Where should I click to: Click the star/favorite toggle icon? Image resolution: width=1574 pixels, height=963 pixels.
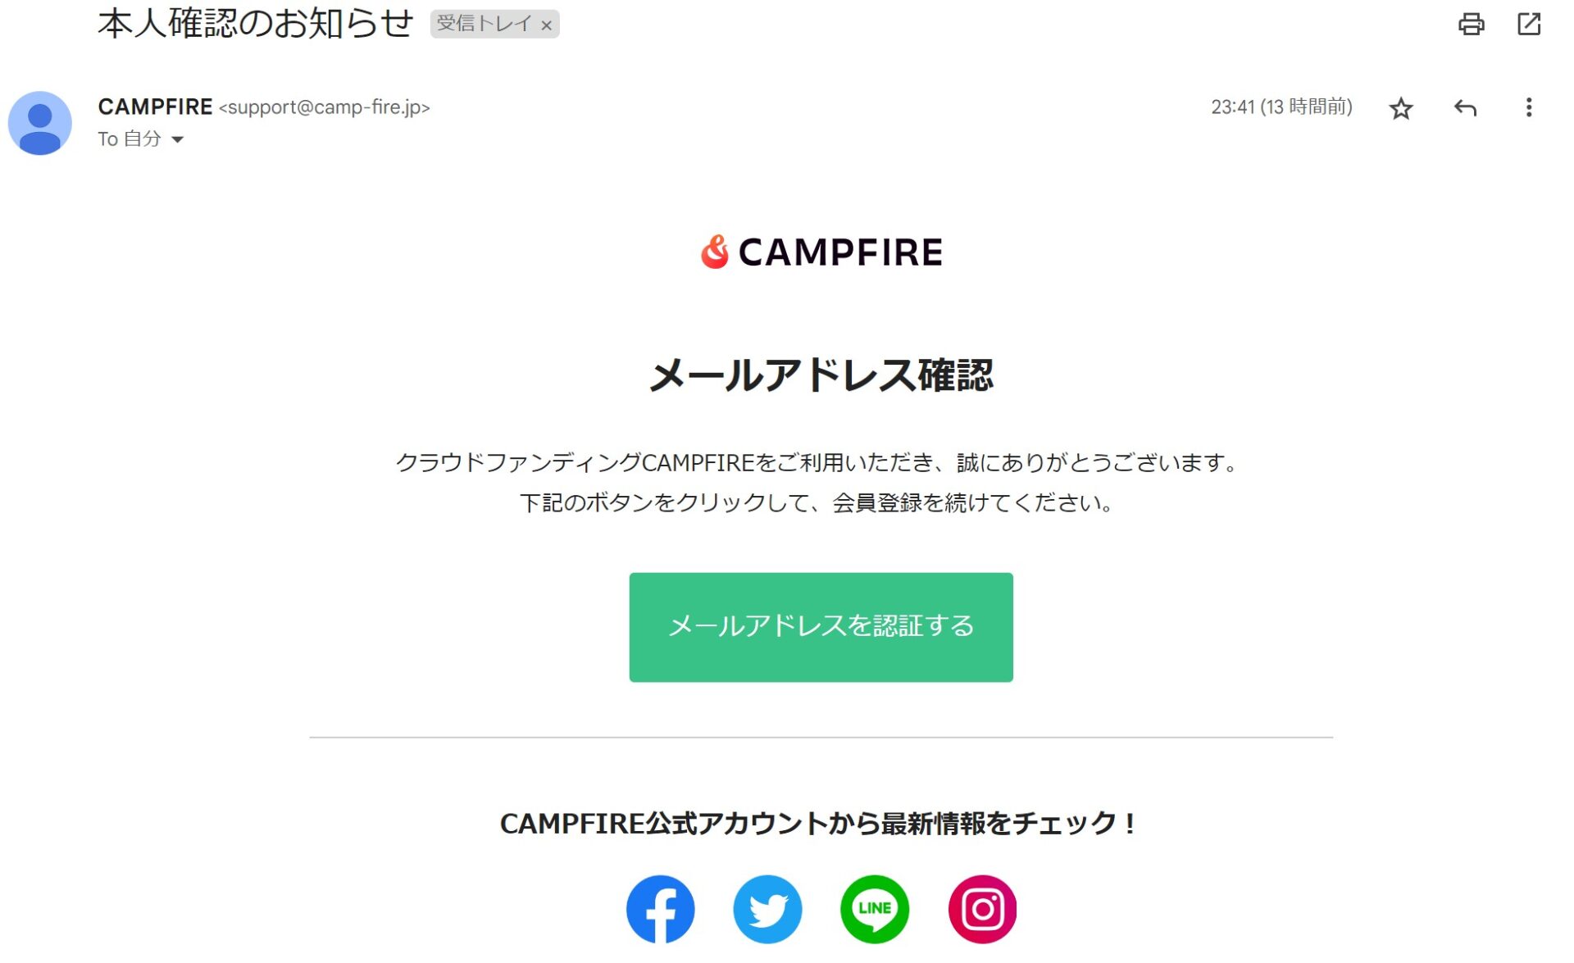coord(1402,108)
